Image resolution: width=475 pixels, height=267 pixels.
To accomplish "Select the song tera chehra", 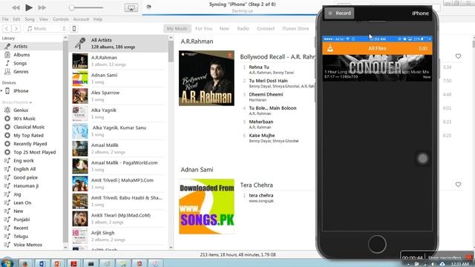I will tap(261, 196).
